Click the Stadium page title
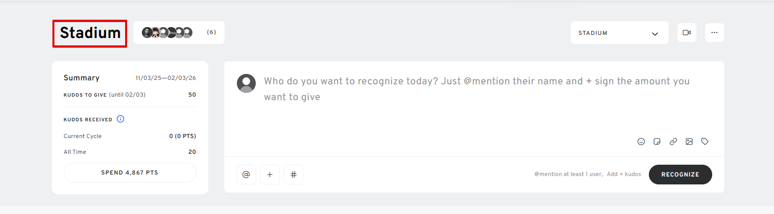The image size is (774, 214). (x=90, y=33)
